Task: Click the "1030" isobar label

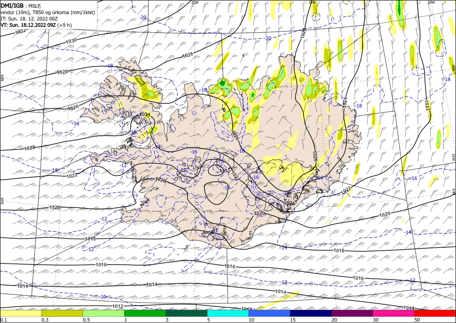Action: pyautogui.click(x=71, y=41)
